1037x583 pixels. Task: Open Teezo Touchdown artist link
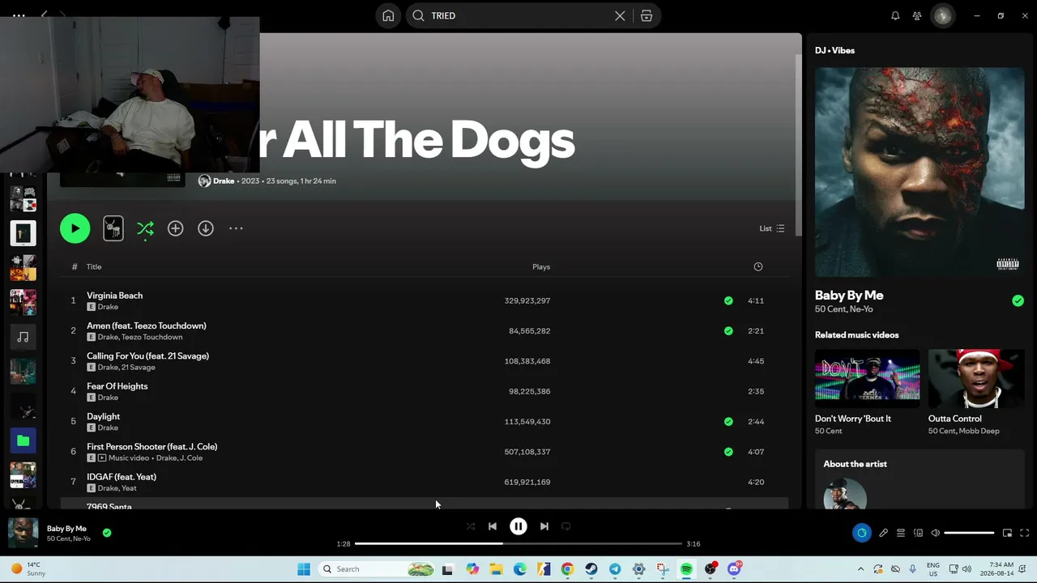(x=151, y=337)
